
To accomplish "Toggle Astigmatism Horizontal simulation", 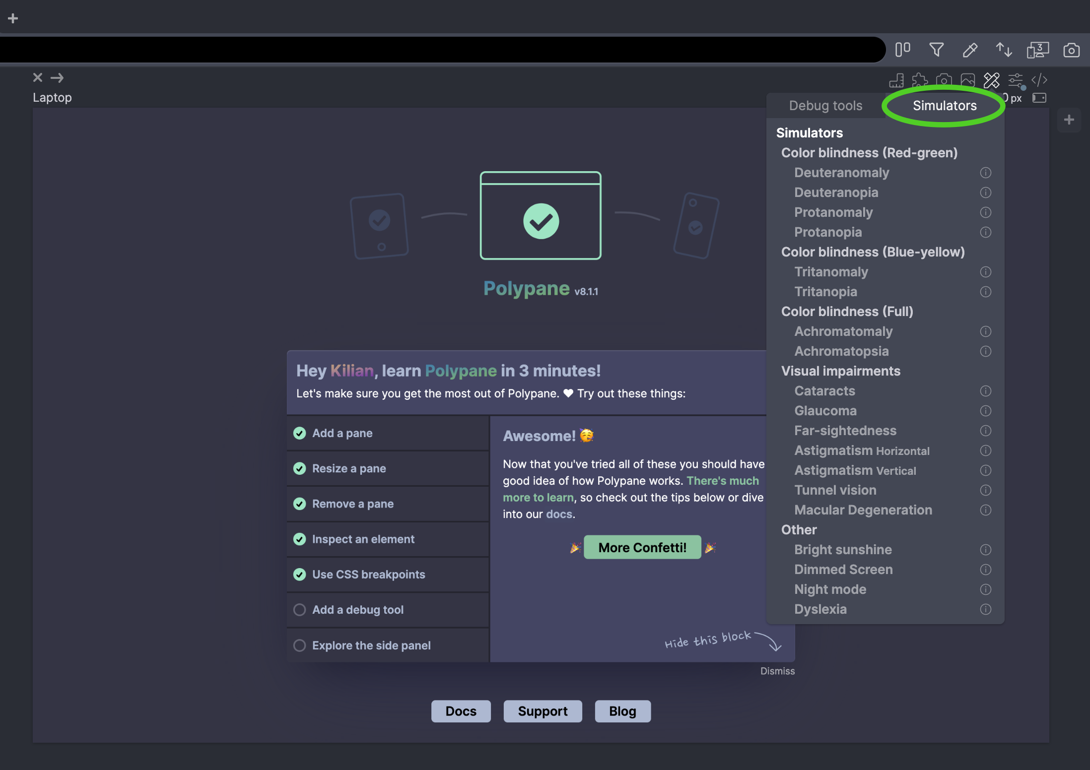I will point(862,450).
